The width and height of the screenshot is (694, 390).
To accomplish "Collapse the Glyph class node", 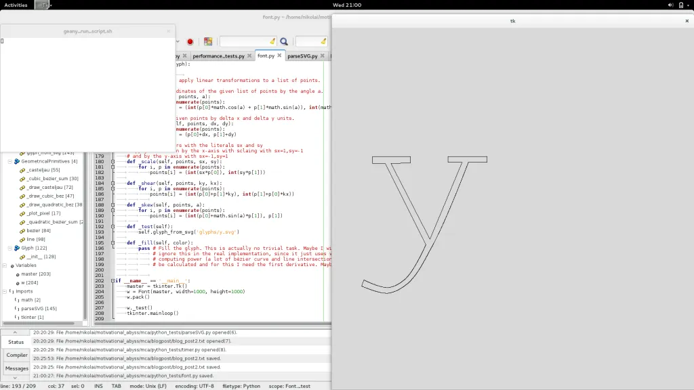I will click(x=9, y=248).
